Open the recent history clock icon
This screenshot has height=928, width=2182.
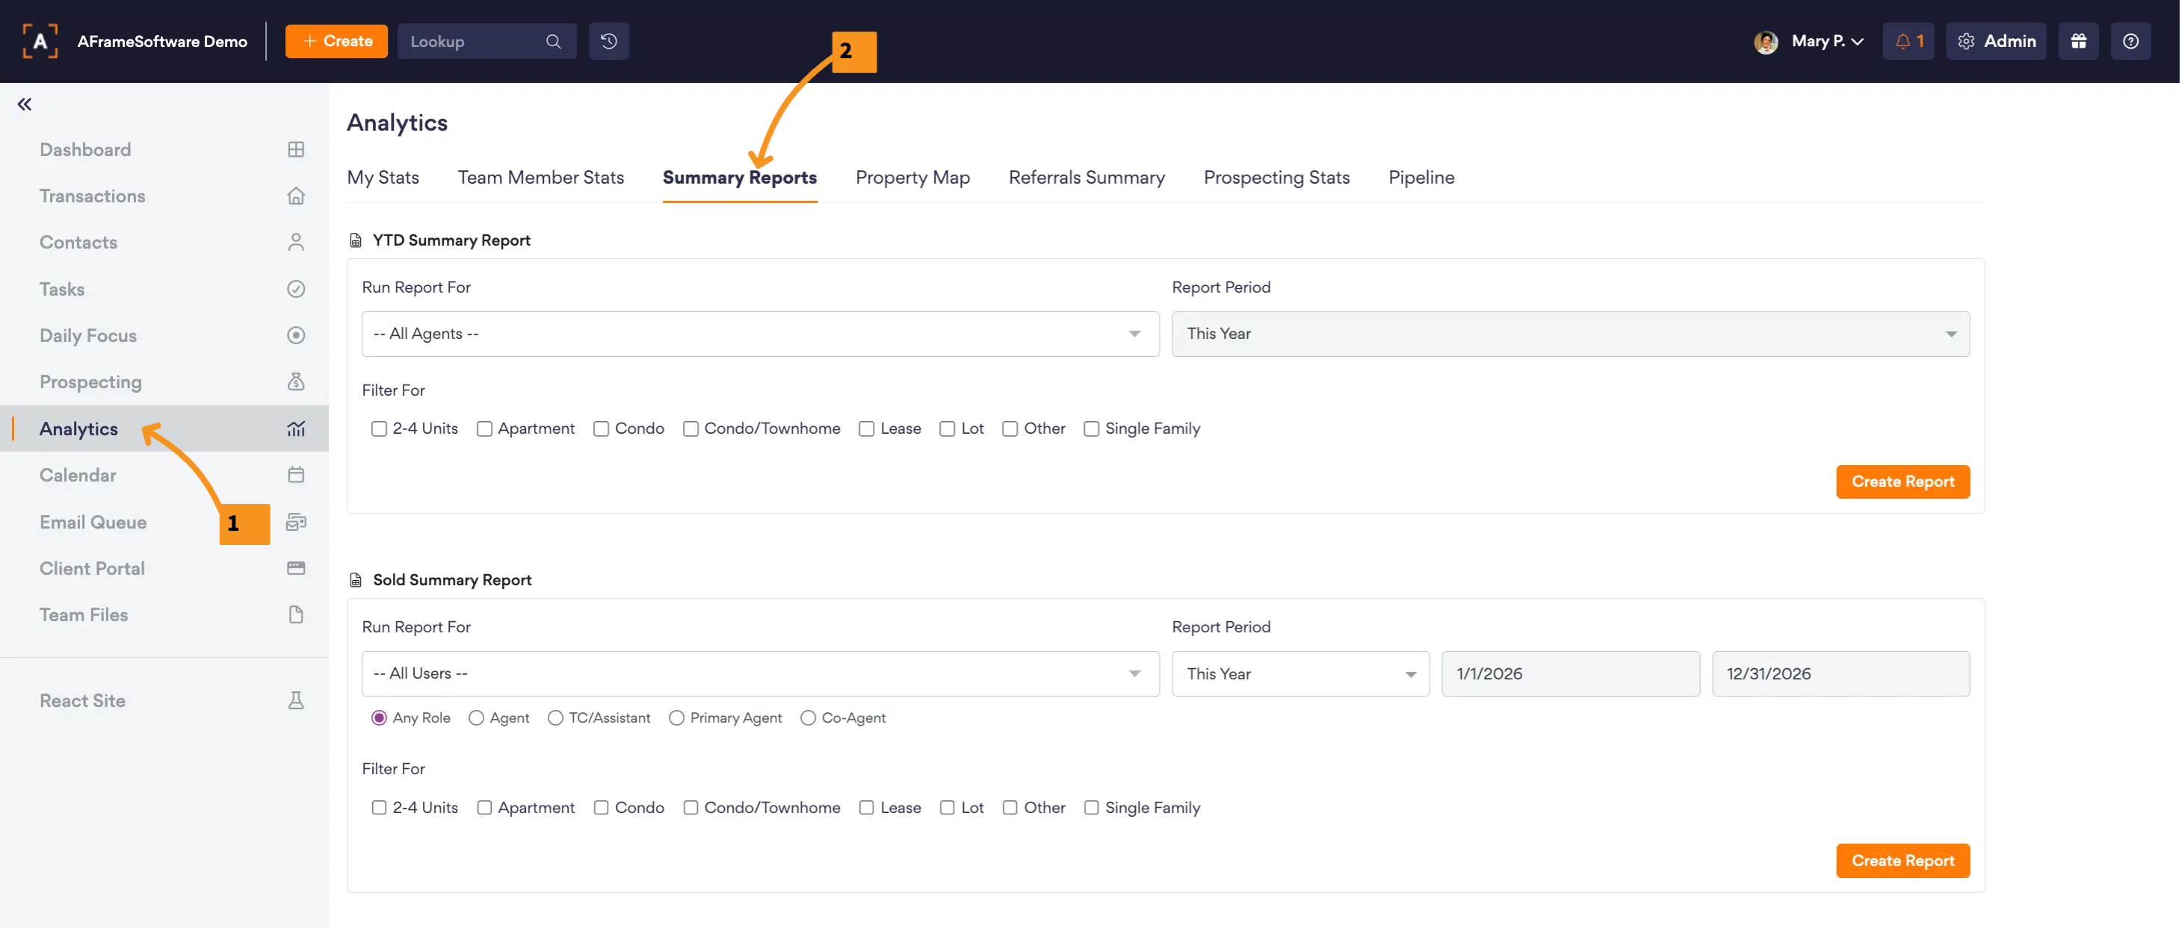tap(608, 40)
